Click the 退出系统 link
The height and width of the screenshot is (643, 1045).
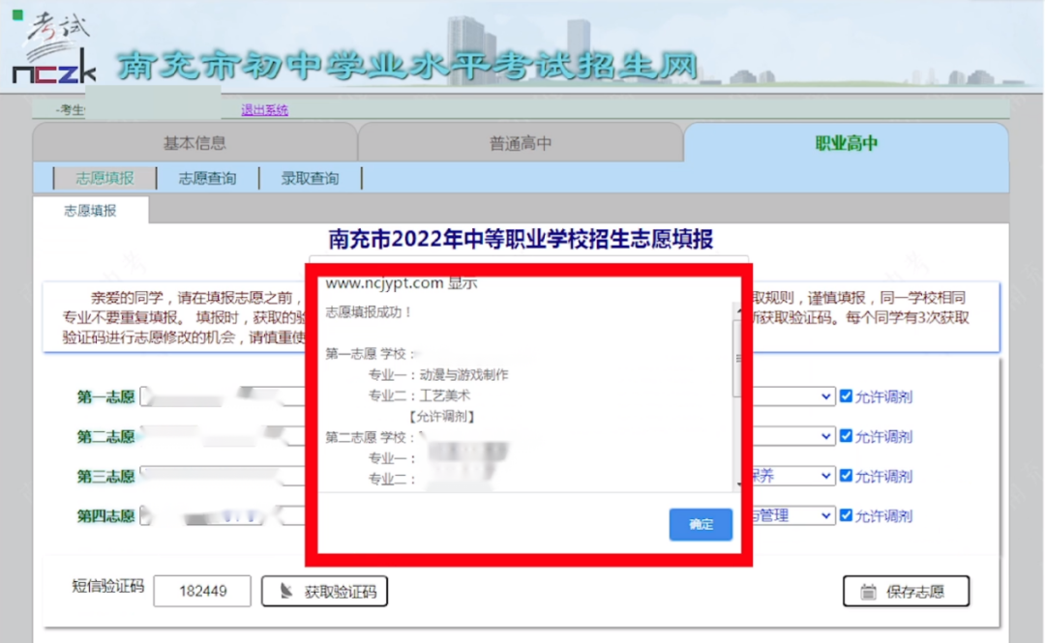tap(263, 108)
